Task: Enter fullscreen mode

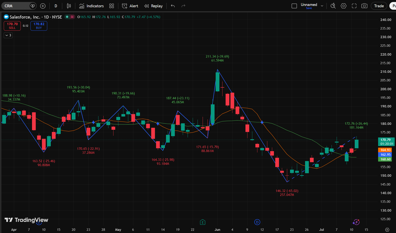Action: [x=354, y=6]
